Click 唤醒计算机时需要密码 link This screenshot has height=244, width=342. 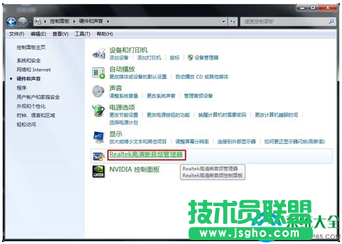click(222, 115)
